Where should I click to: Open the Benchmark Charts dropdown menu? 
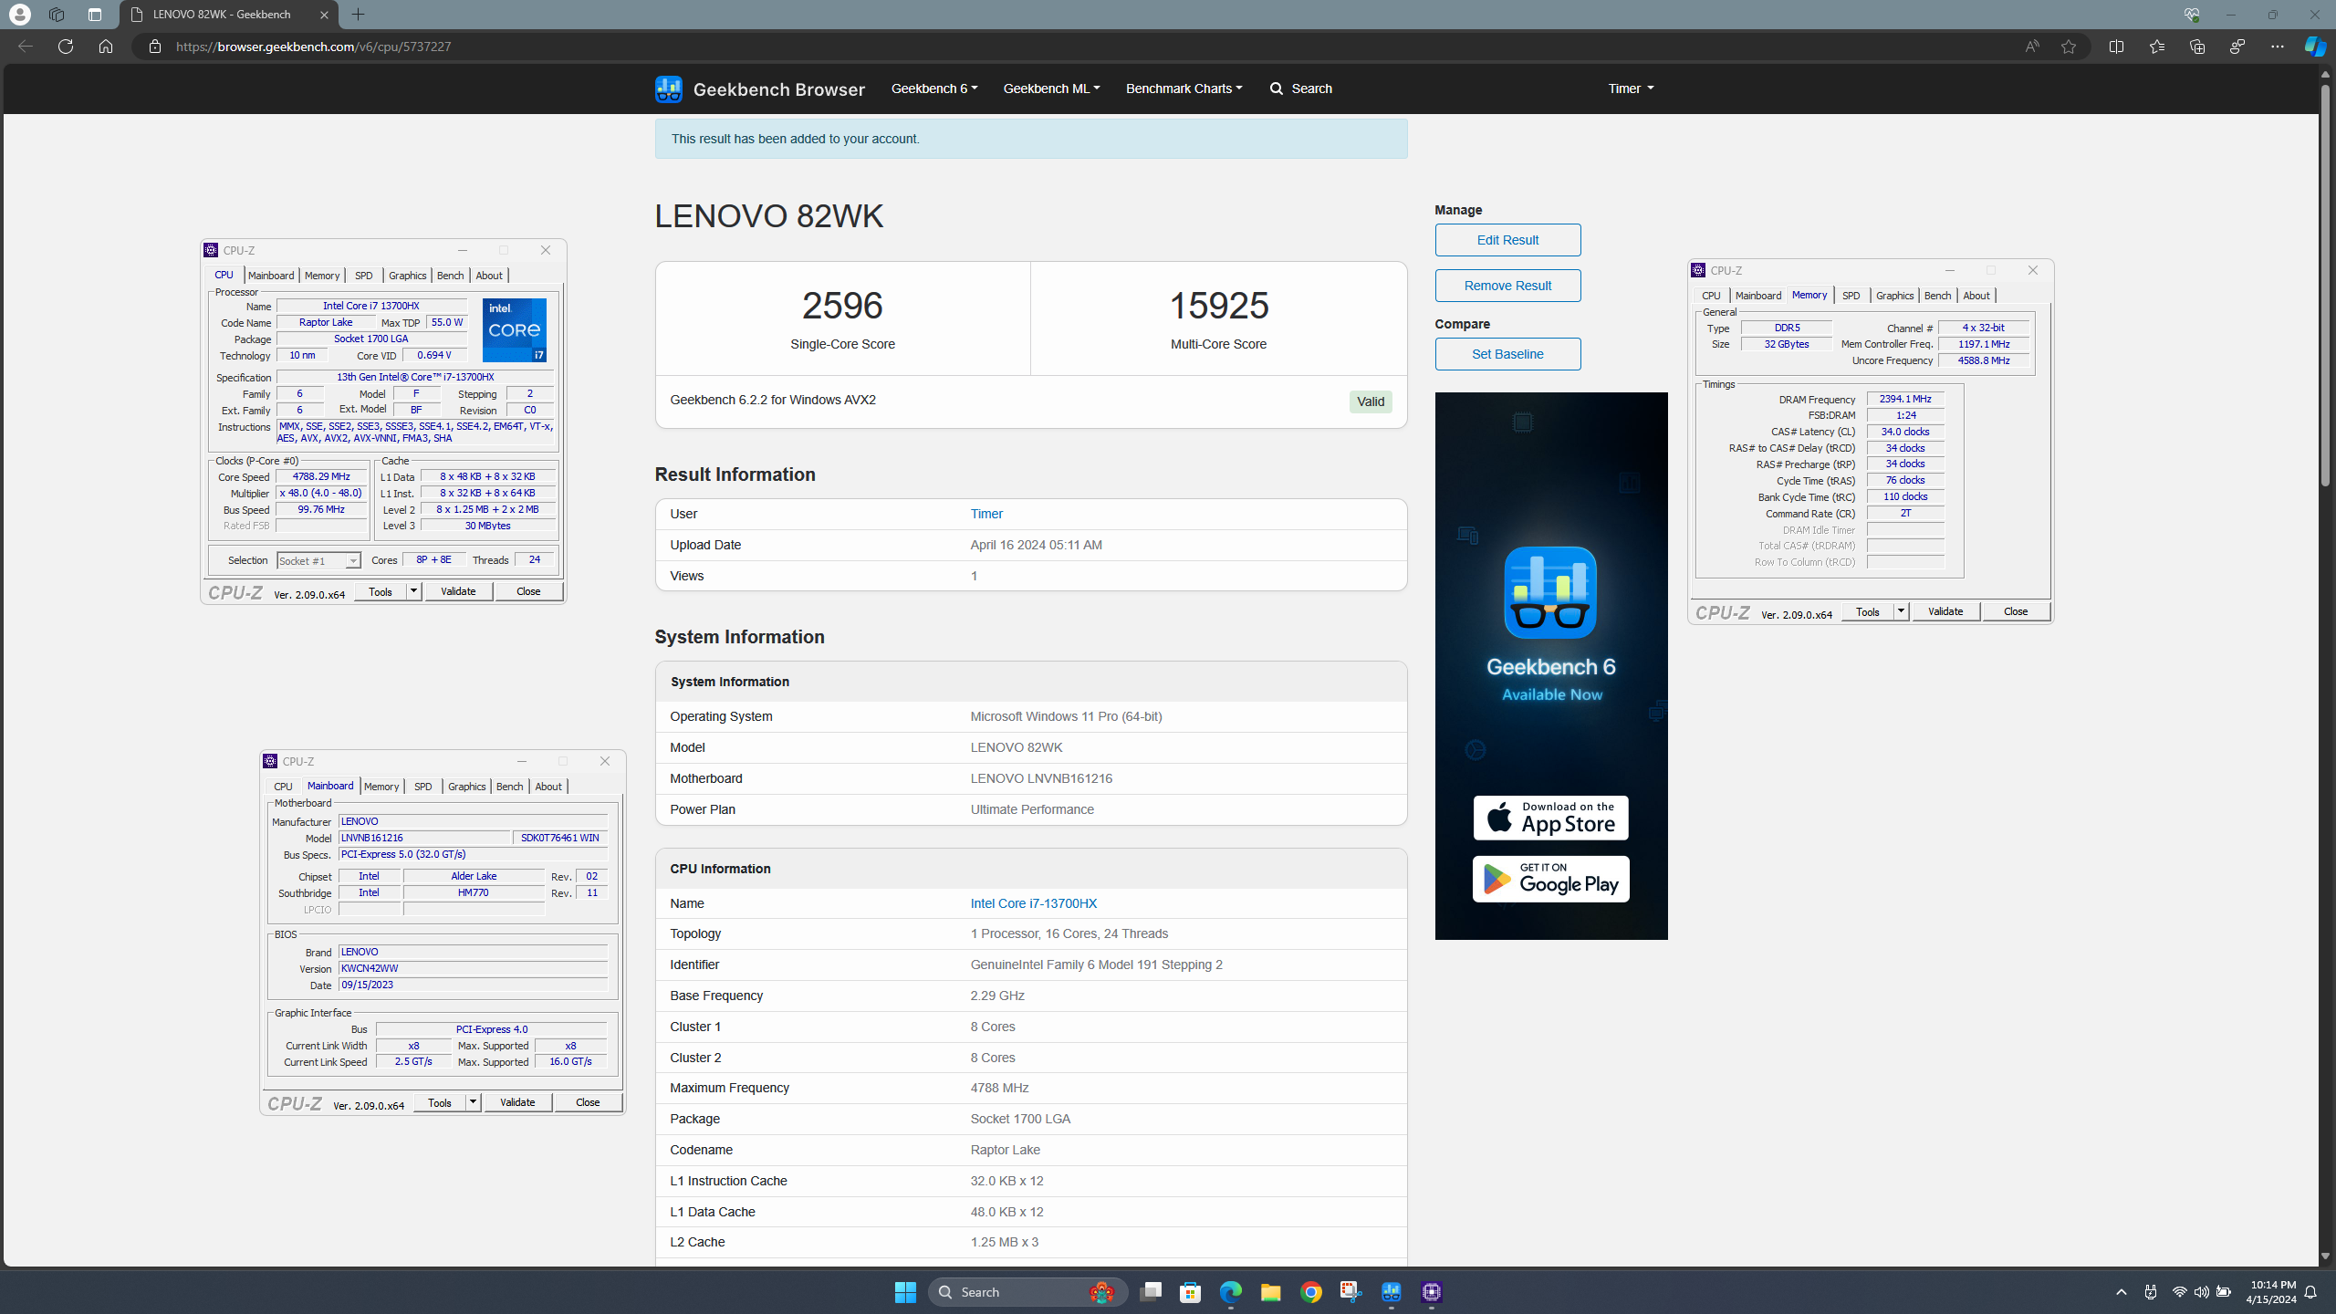1184,89
